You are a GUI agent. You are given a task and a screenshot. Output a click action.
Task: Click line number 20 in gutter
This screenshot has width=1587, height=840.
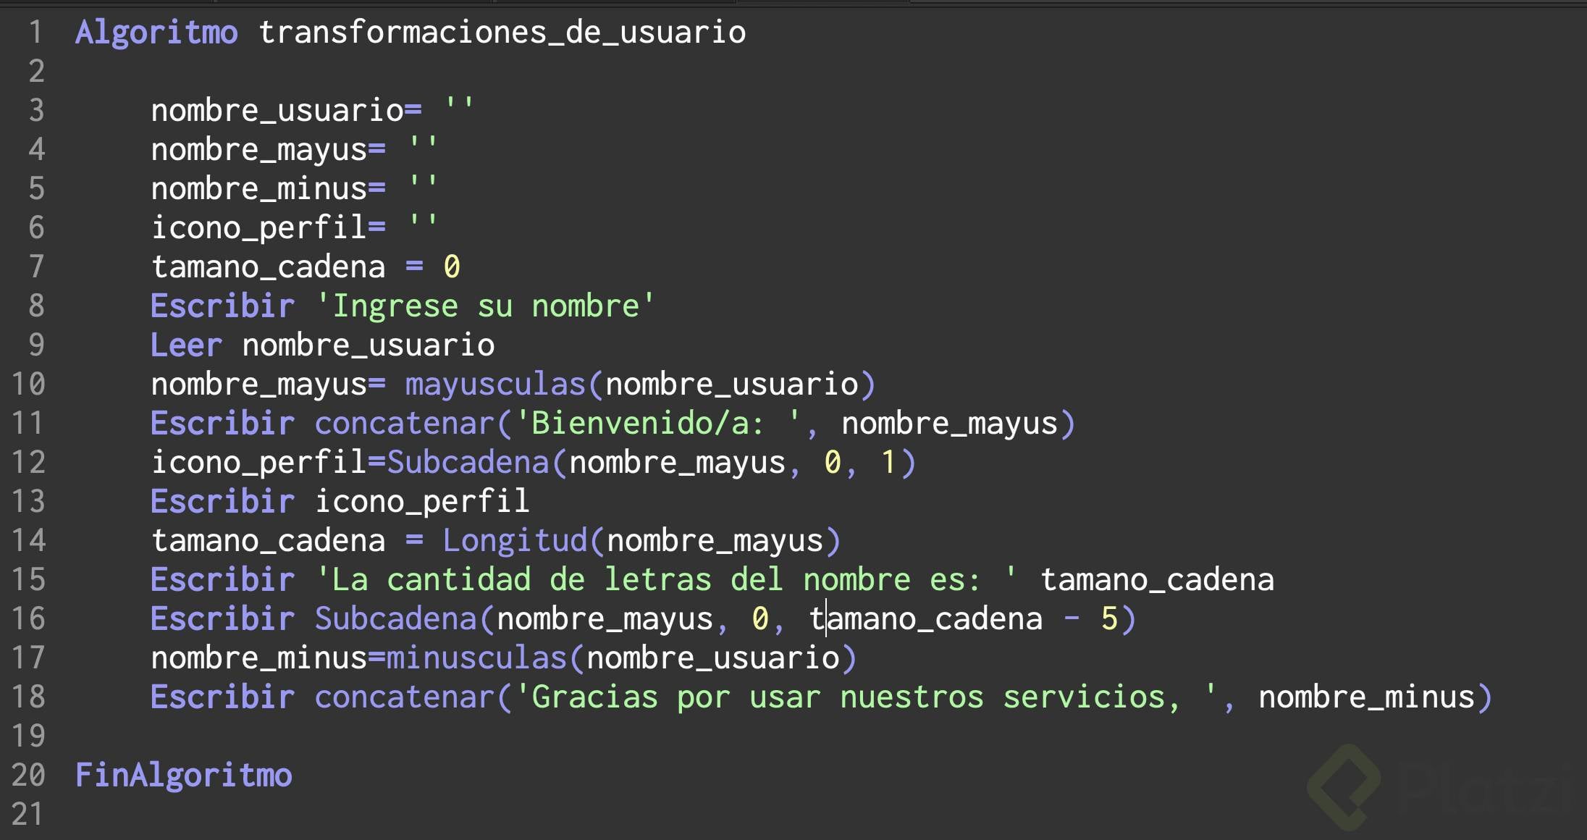29,776
